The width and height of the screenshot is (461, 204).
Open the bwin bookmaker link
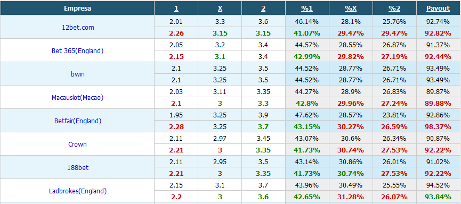coord(78,74)
